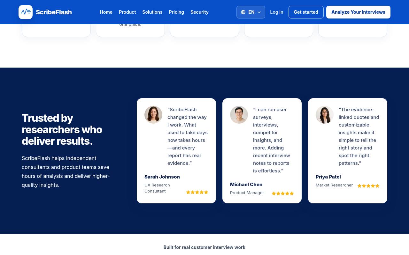Click the name Sarah Johnson
Image resolution: width=409 pixels, height=255 pixels.
click(x=162, y=177)
